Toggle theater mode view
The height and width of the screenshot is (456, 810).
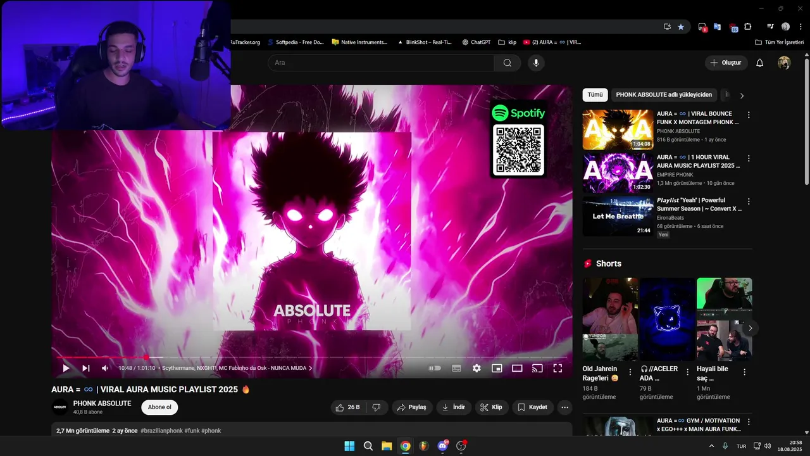pyautogui.click(x=517, y=368)
